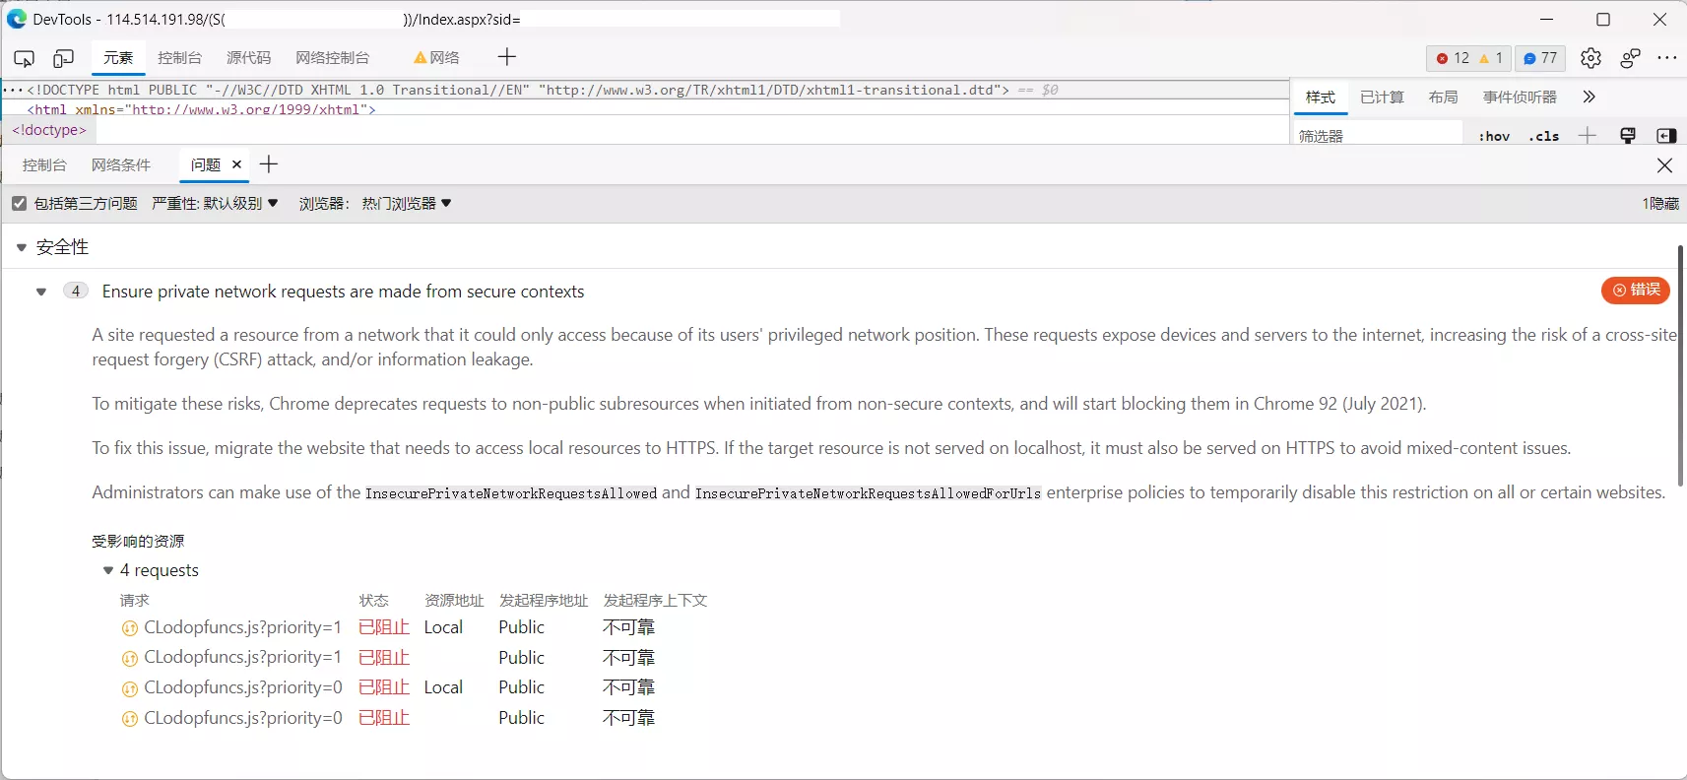Click the Edge DevTools logo icon
Viewport: 1687px width, 780px height.
(x=17, y=19)
